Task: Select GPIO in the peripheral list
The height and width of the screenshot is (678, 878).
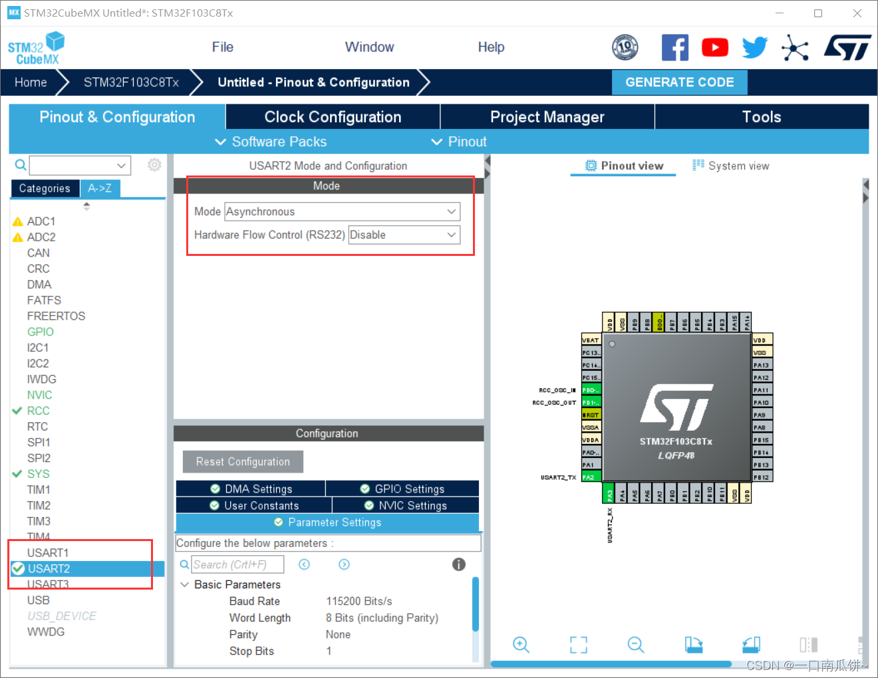Action: point(41,332)
